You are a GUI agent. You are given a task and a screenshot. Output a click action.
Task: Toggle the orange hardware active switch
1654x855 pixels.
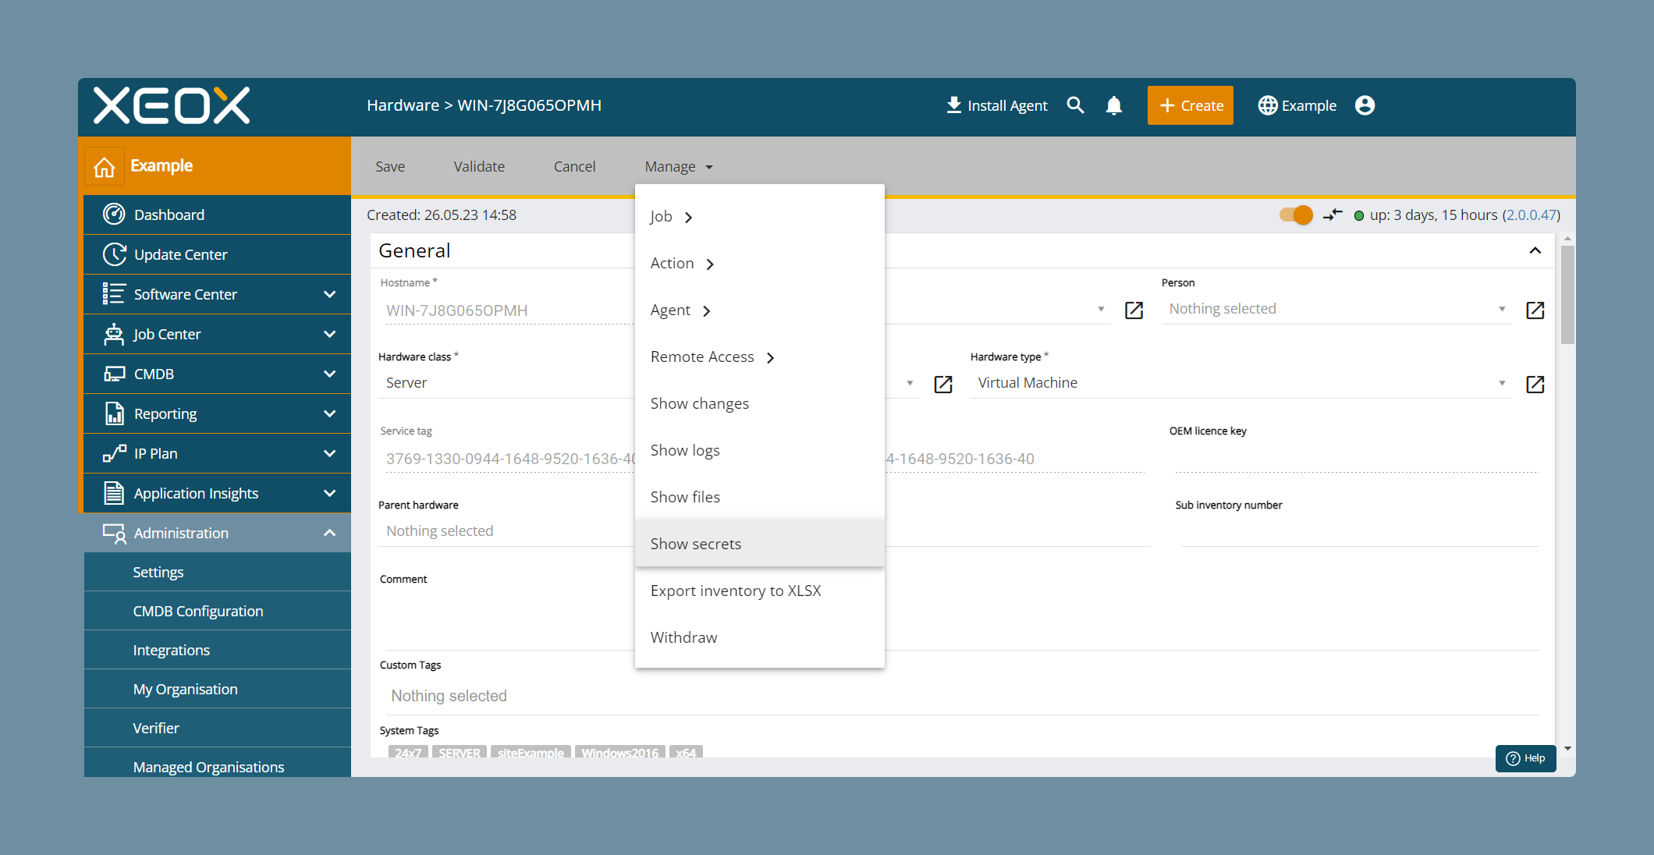[x=1297, y=215]
